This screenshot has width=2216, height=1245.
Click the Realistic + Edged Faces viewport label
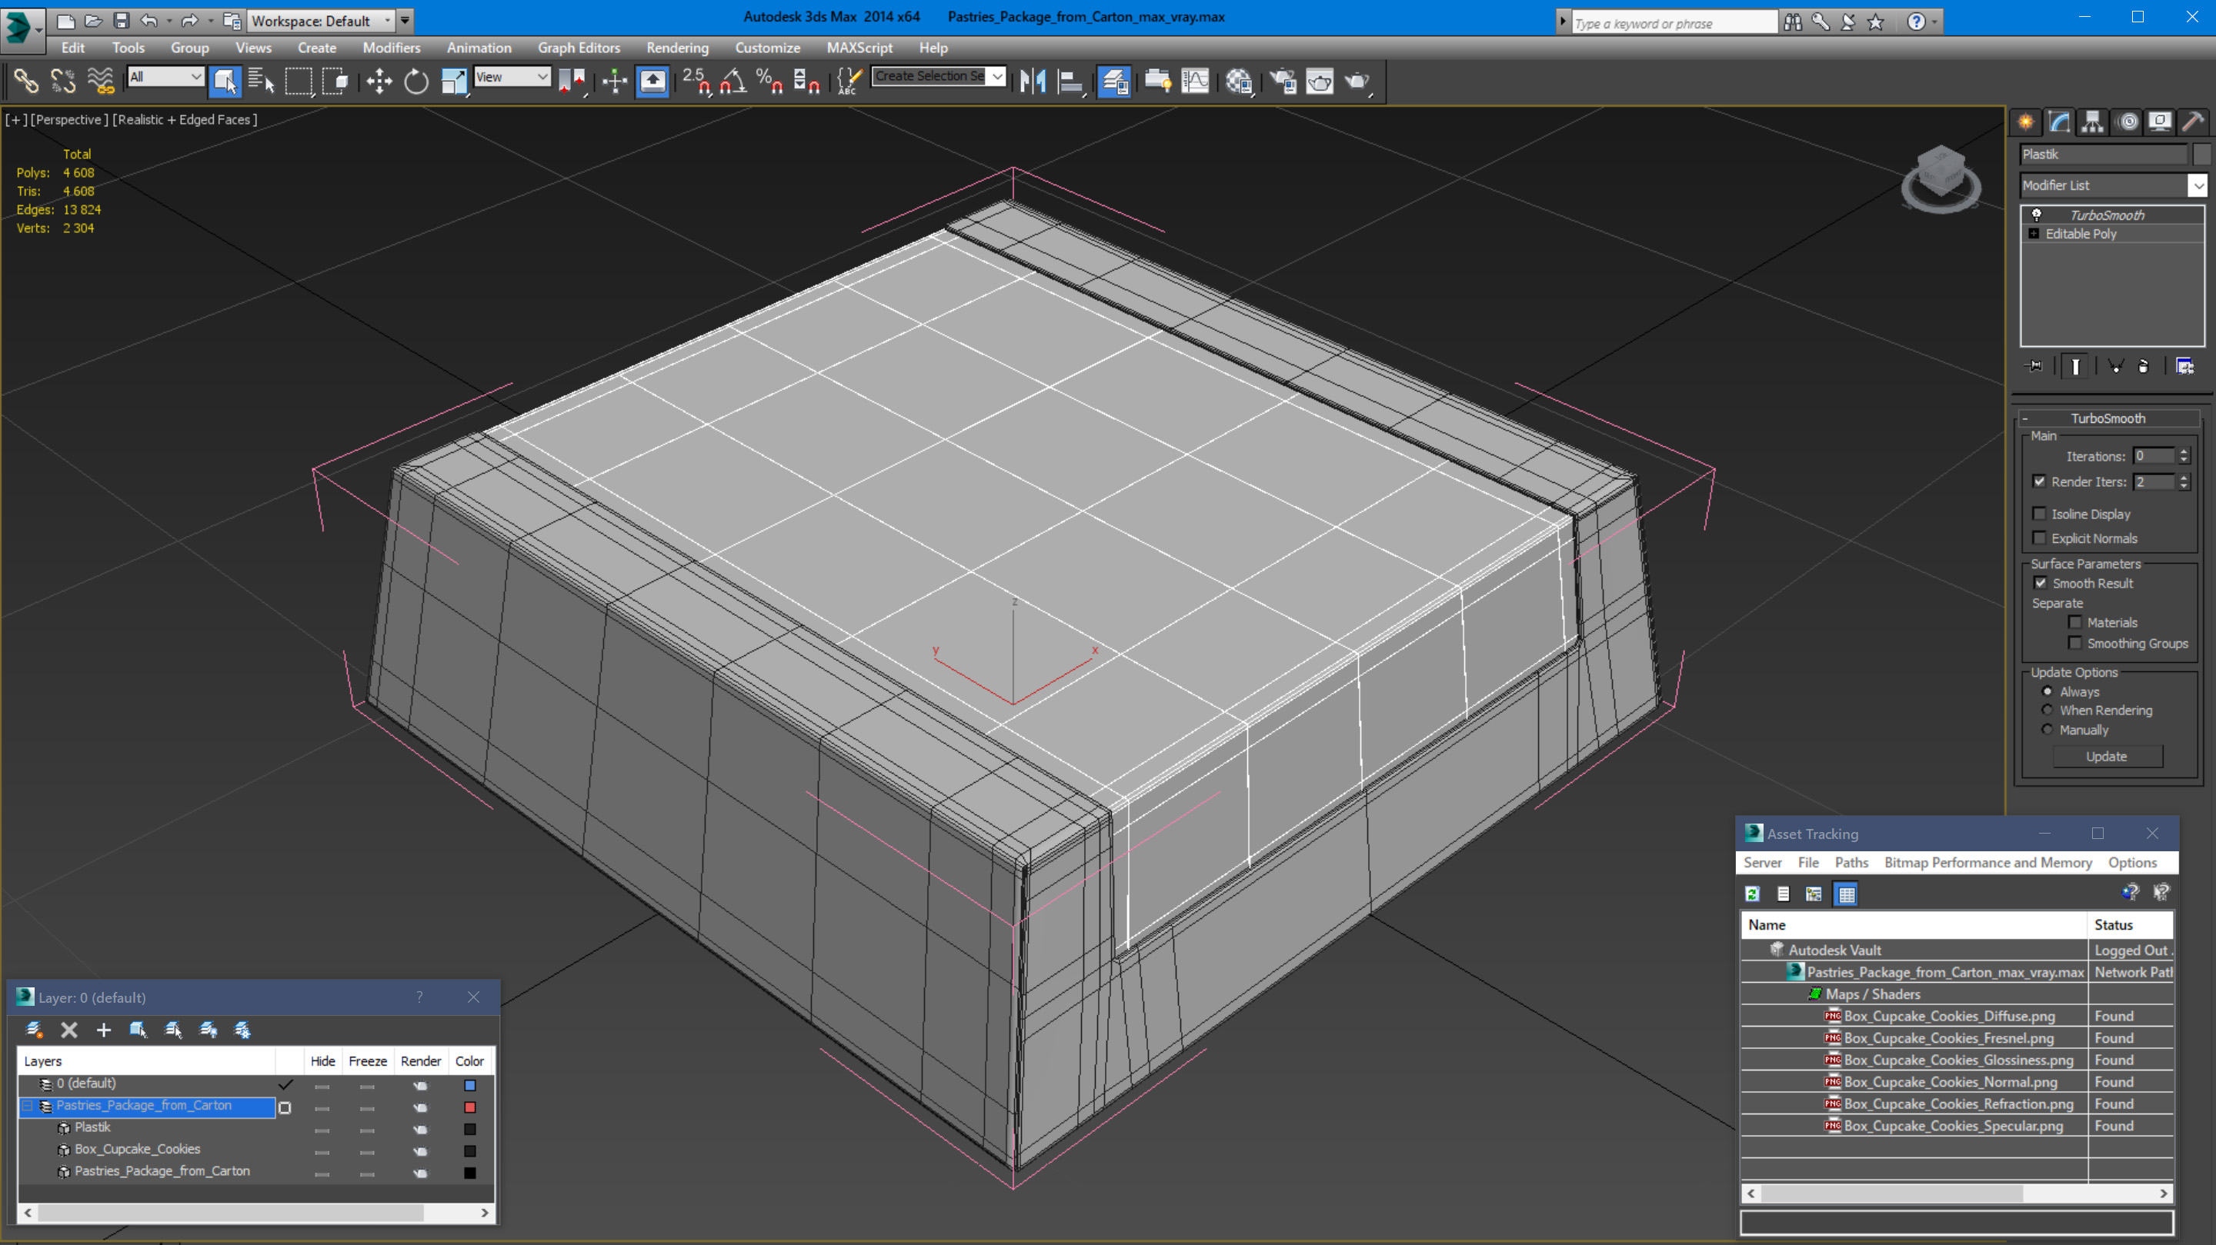(185, 119)
